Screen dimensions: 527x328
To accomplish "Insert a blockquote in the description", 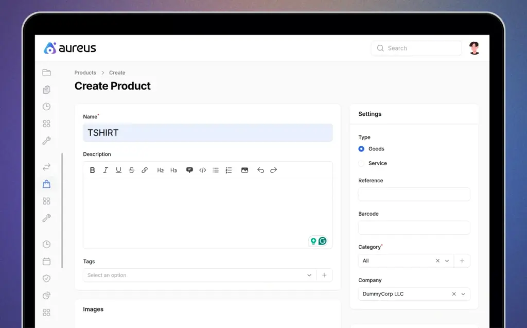I will point(189,170).
